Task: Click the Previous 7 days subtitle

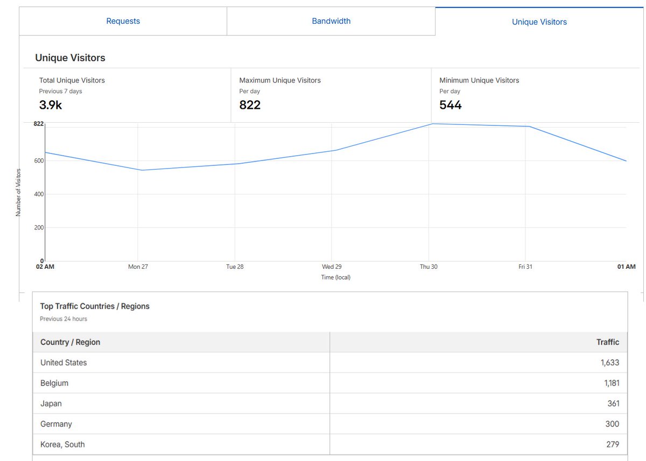Action: 61,91
